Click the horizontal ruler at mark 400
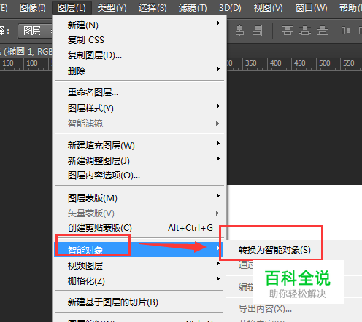This screenshot has width=362, height=322. tap(275, 63)
